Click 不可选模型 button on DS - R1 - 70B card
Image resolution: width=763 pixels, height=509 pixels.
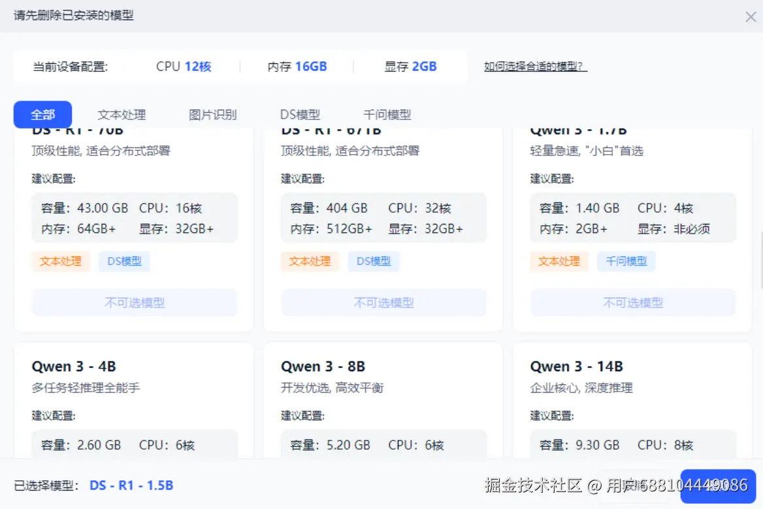[135, 303]
